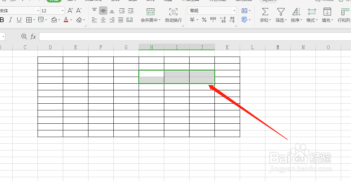Select column K header
The height and width of the screenshot is (181, 351).
click(227, 47)
